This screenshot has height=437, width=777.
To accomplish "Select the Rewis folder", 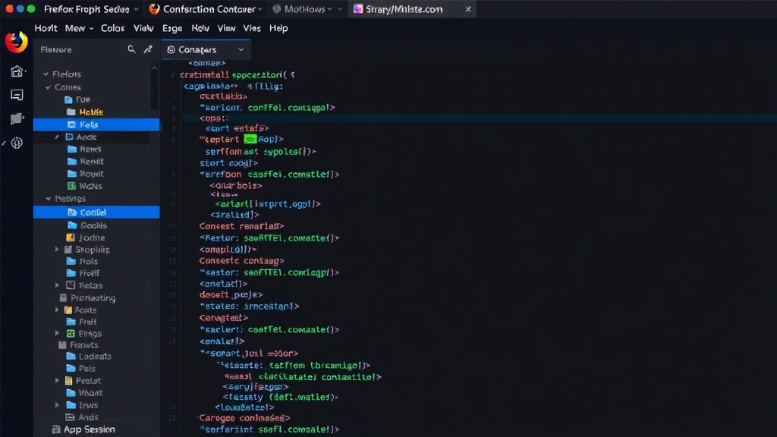I will point(84,149).
